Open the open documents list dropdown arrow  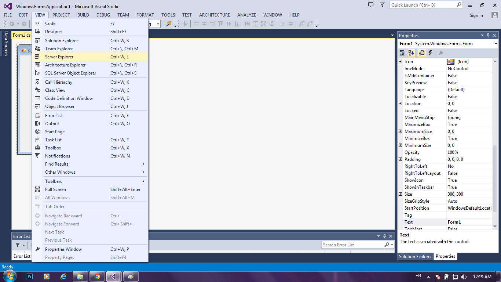pos(392,35)
